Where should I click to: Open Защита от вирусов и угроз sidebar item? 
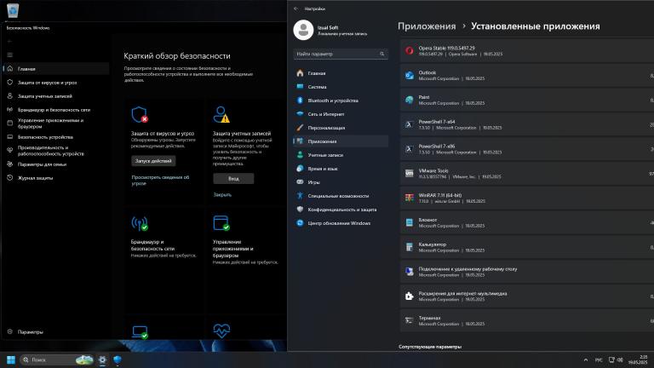pyautogui.click(x=56, y=83)
